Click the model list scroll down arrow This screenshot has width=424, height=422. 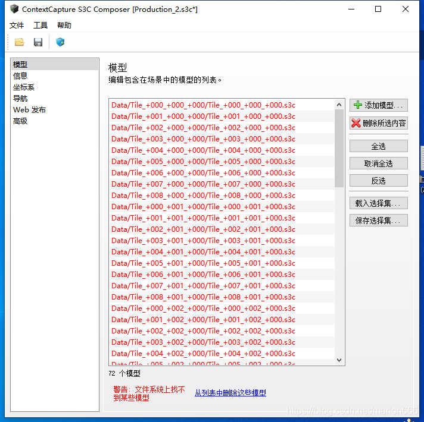(339, 360)
